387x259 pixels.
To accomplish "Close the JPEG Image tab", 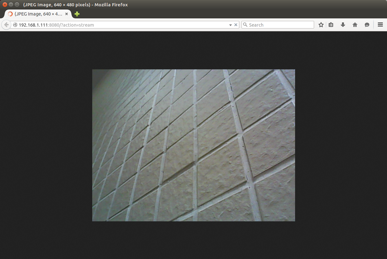I will tap(67, 14).
